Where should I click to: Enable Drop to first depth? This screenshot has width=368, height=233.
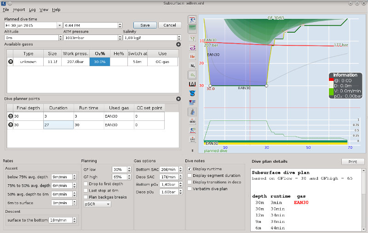click(x=86, y=184)
